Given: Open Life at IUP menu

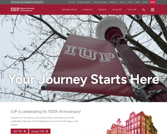Looking at the screenshot, I should [117, 9].
